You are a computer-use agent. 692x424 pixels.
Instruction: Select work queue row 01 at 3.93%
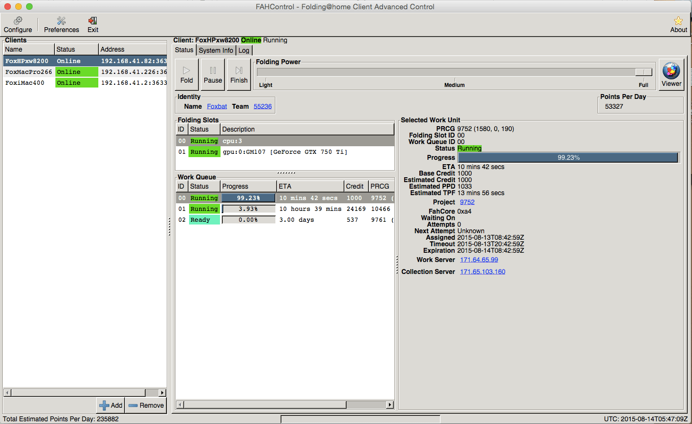pos(285,209)
